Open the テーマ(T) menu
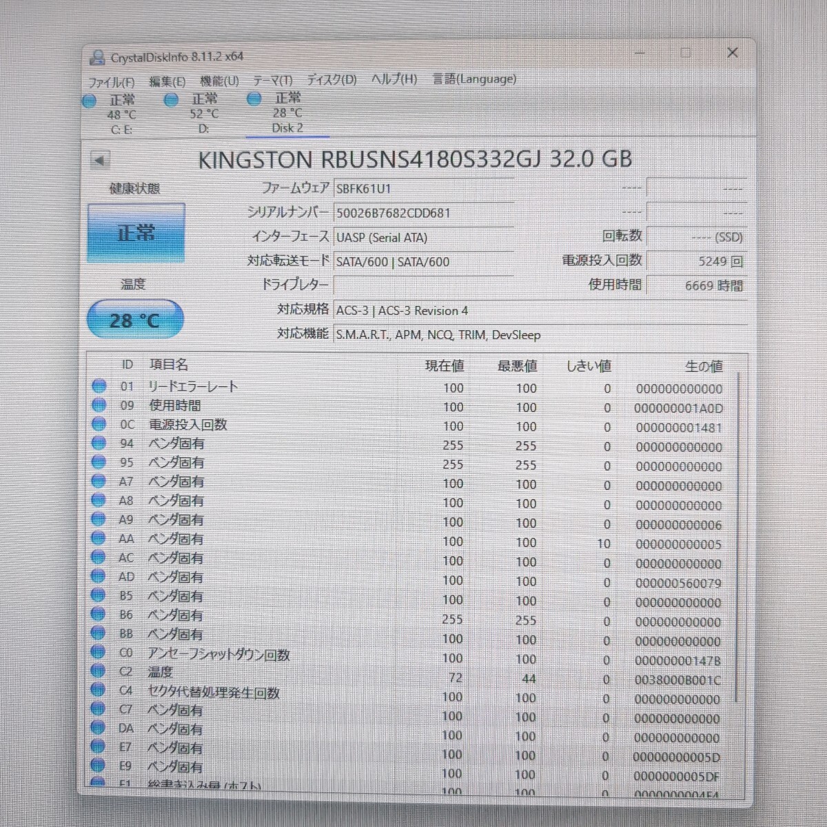This screenshot has height=827, width=827. point(272,80)
